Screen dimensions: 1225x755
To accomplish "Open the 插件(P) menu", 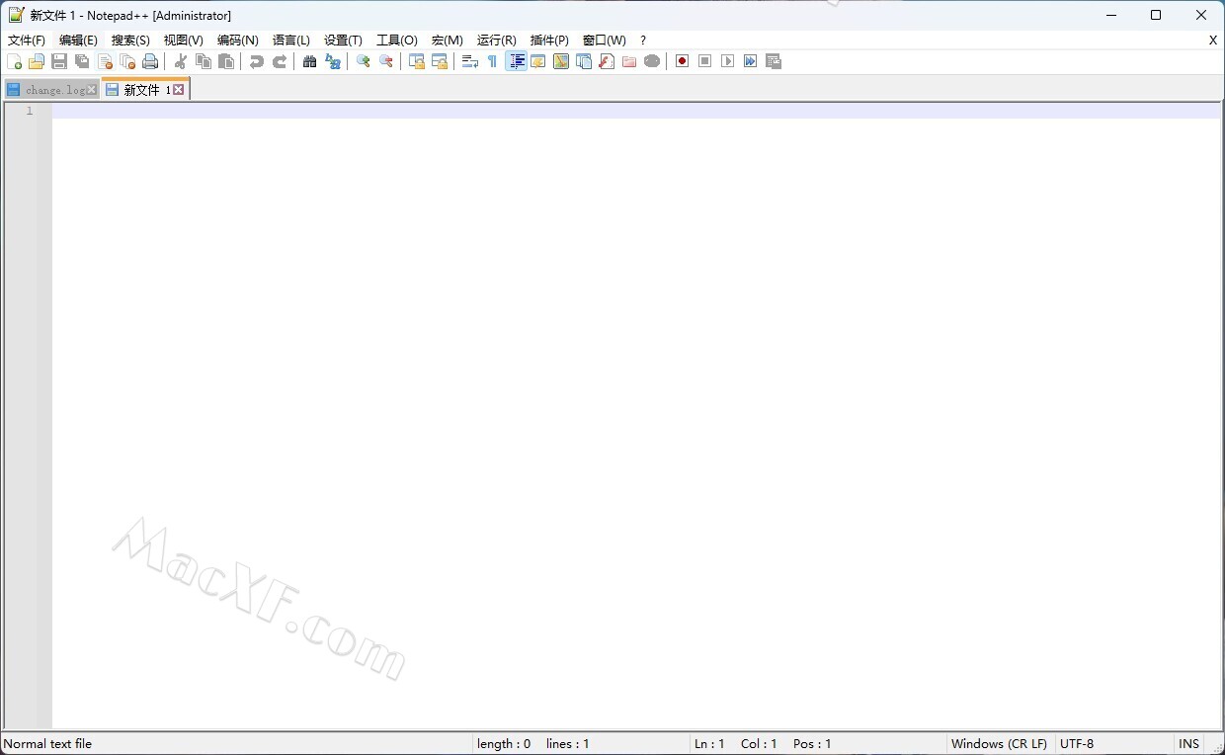I will click(549, 41).
